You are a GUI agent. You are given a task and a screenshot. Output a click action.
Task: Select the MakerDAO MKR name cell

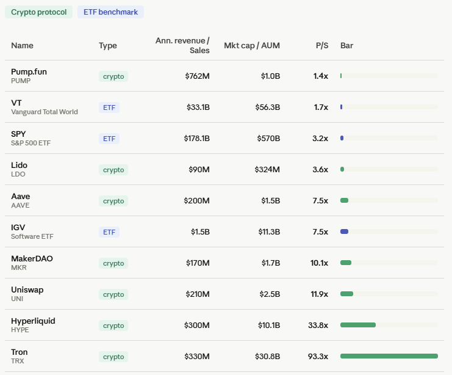coord(32,263)
